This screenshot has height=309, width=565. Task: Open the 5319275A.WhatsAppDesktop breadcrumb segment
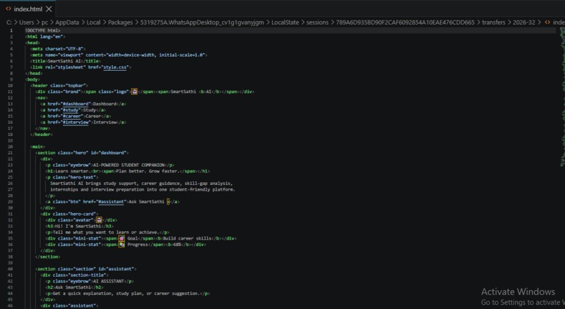coord(202,22)
